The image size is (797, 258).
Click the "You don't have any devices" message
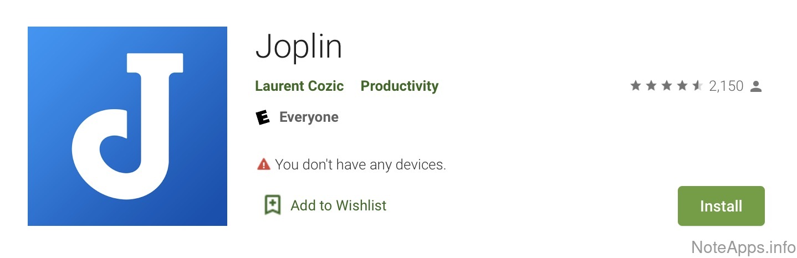click(360, 164)
